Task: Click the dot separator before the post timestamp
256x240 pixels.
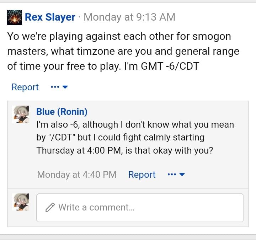Action: tap(80, 17)
